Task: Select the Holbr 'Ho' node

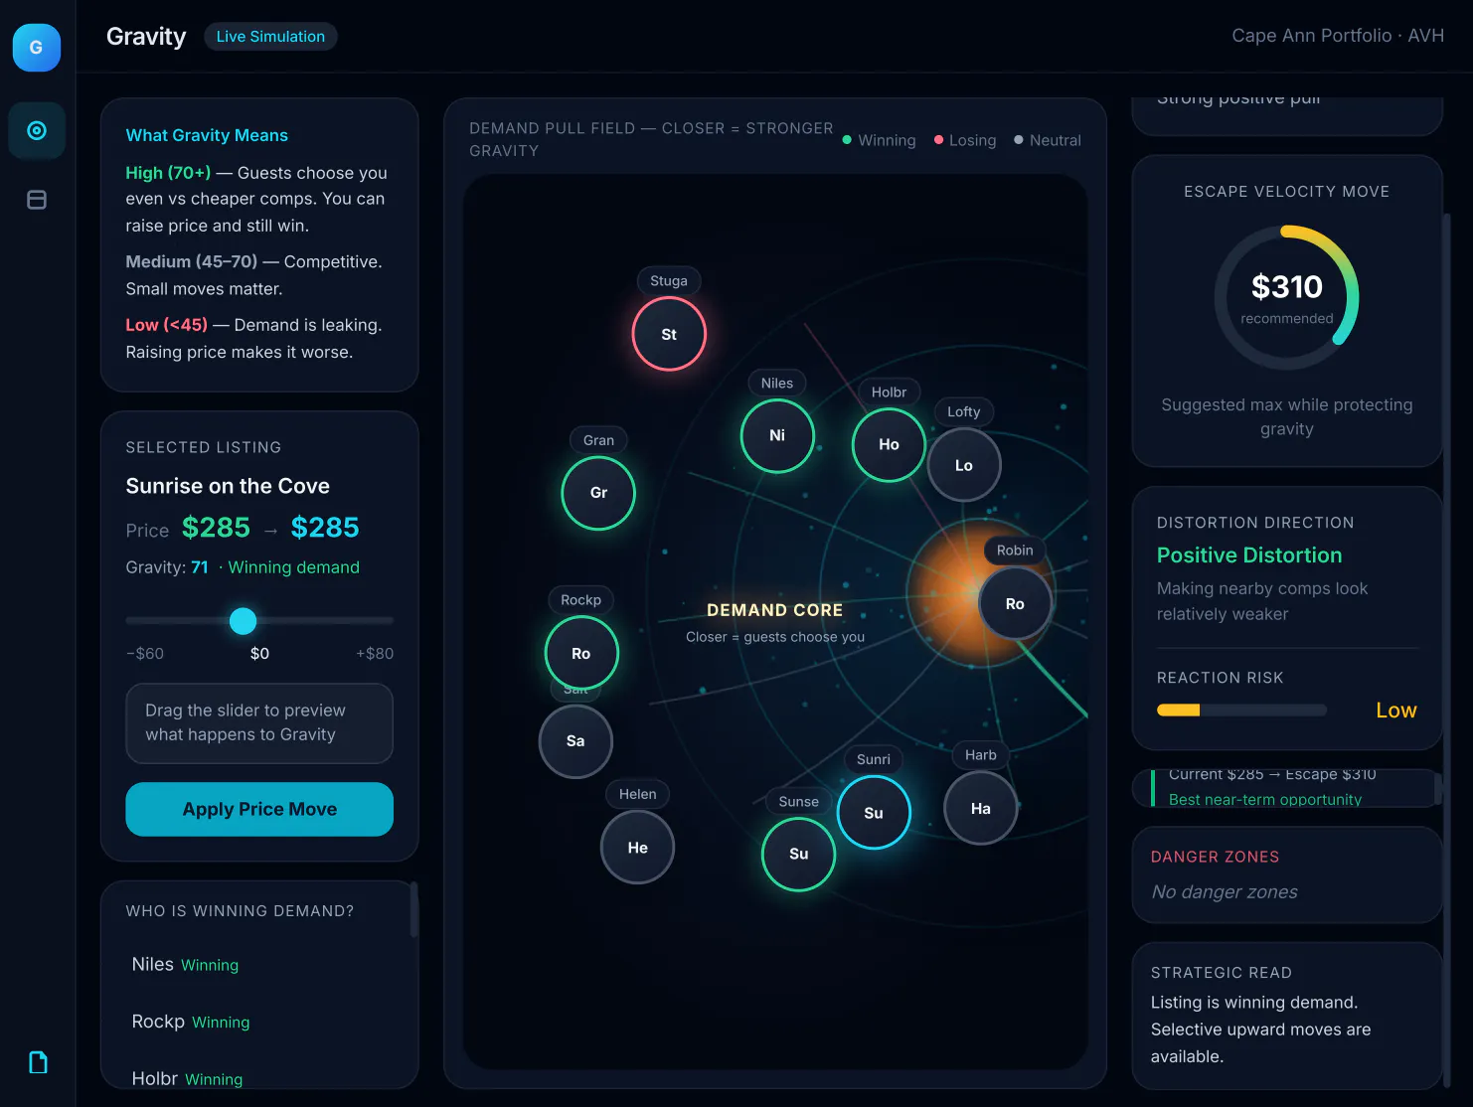Action: point(889,444)
